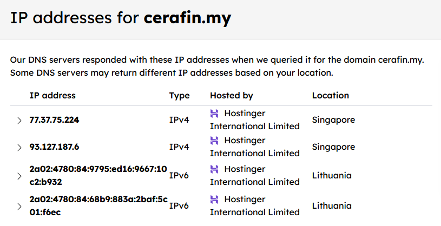Screen dimensions: 441x226
Task: Click the "Location" column header
Action: tap(331, 96)
